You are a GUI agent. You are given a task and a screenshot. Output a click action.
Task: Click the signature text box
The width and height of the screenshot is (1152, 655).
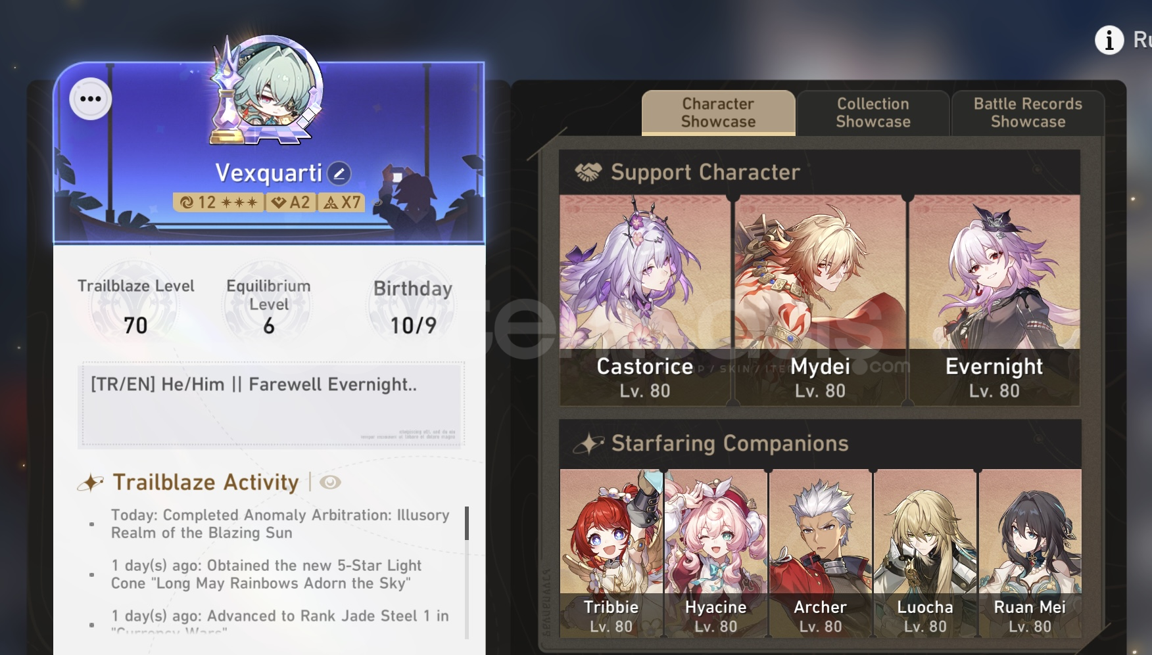272,405
